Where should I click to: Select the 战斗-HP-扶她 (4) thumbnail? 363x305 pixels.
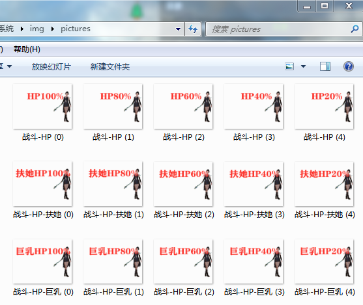click(324, 184)
